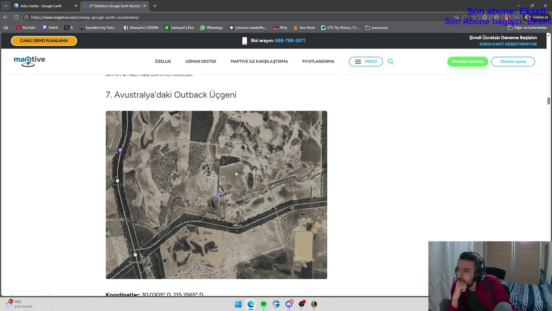Open the UZMAN DESTEK menu item
Screen dimensions: 552x311
click(201, 61)
